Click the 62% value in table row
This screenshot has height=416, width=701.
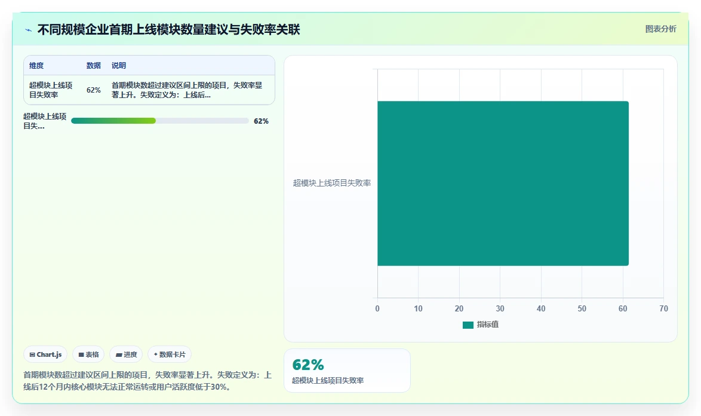(x=93, y=90)
